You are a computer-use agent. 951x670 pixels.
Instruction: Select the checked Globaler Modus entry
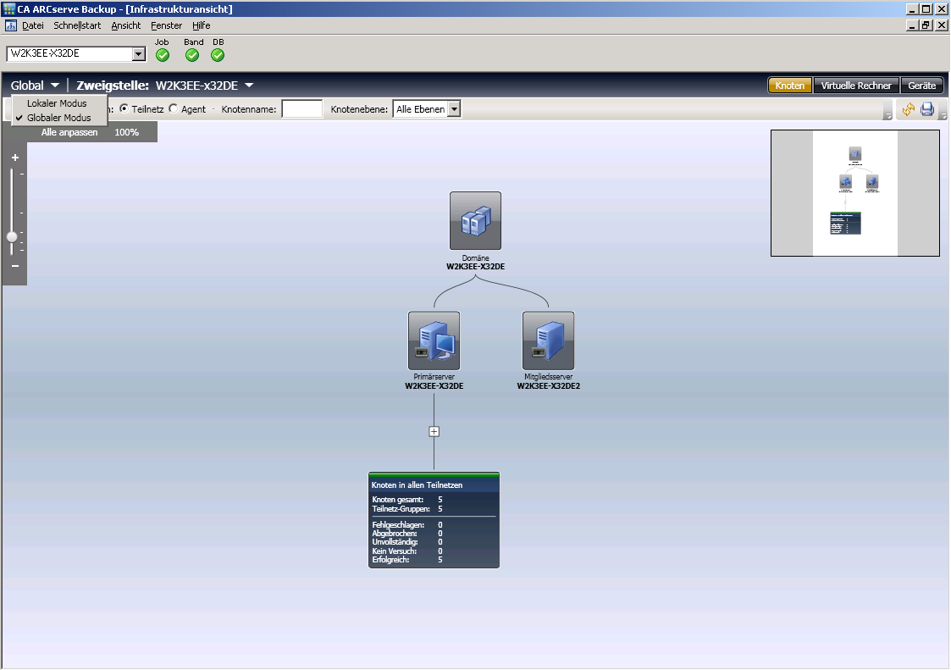pos(58,118)
